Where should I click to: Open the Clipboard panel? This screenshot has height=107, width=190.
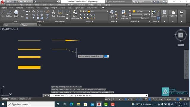tap(173, 13)
